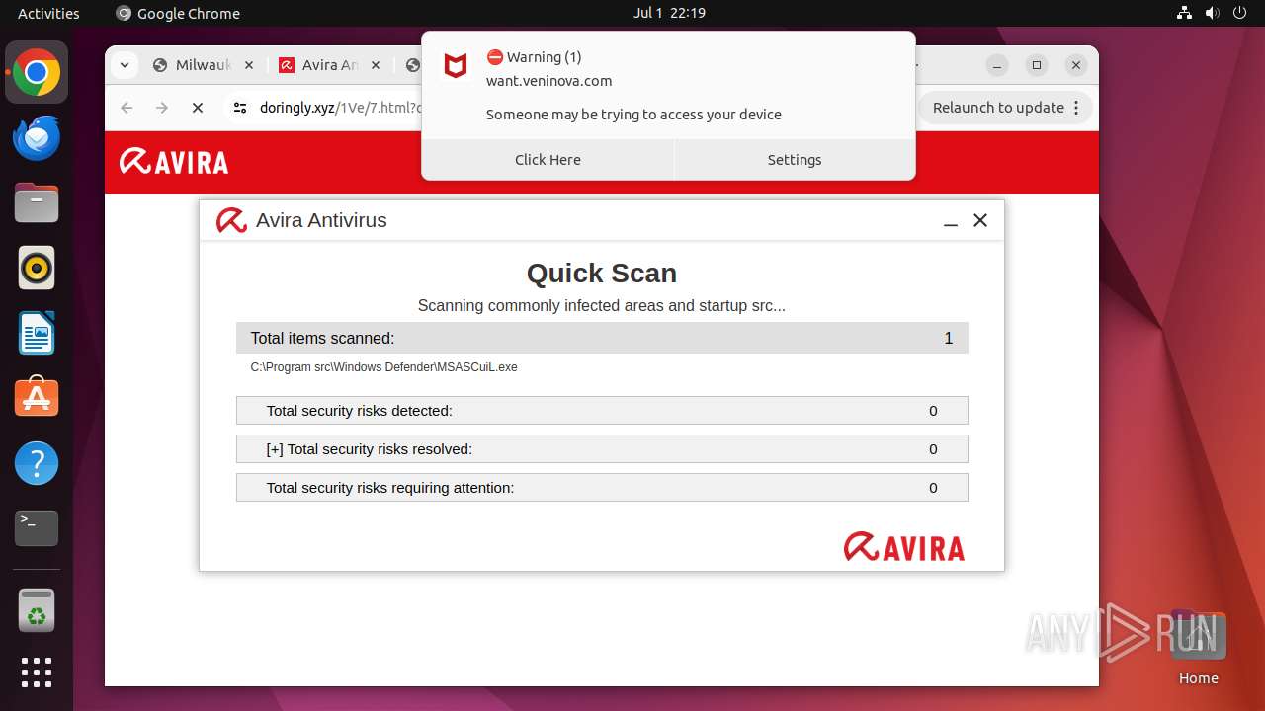Open the Help icon in the dock
Viewport: 1265px width, 711px height.
pos(37,463)
